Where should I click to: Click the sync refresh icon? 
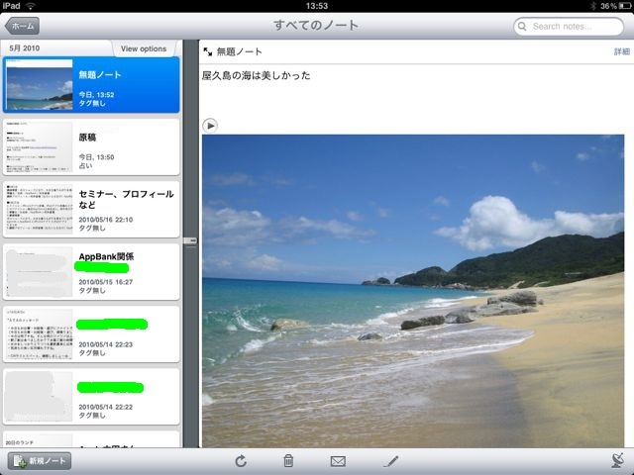241,461
